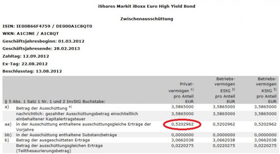Select Privatvermögen value 0,0220275
280x154 pixels.
click(183, 146)
